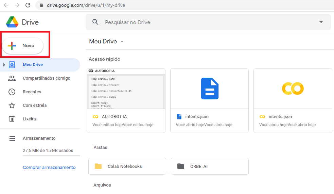The image size is (334, 194).
Task: Click the search magnifier icon
Action: 95,22
